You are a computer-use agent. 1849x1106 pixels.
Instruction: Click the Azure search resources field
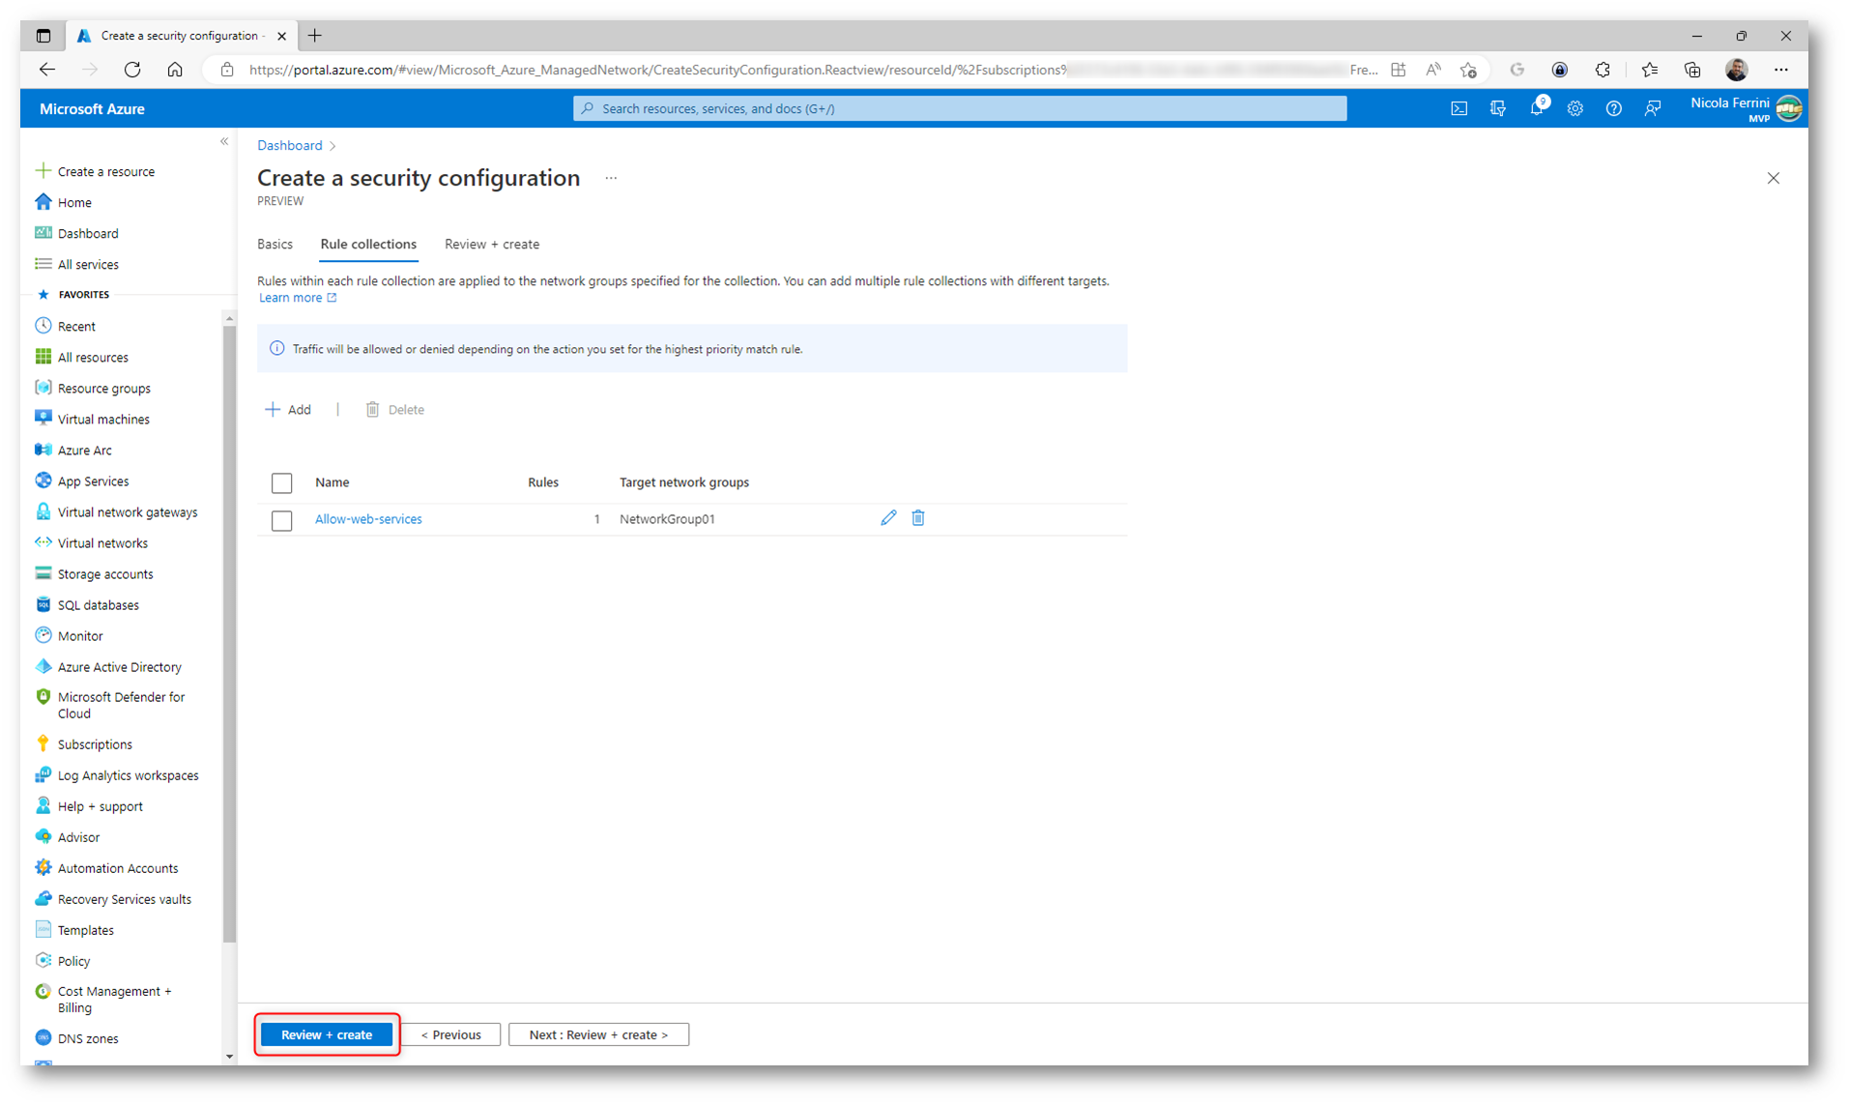[x=959, y=108]
